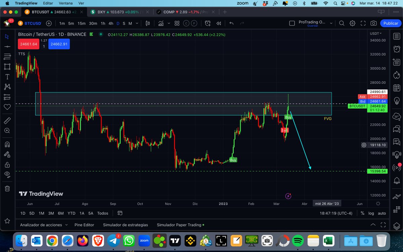Enable the magnet snap tool

(x=7, y=144)
